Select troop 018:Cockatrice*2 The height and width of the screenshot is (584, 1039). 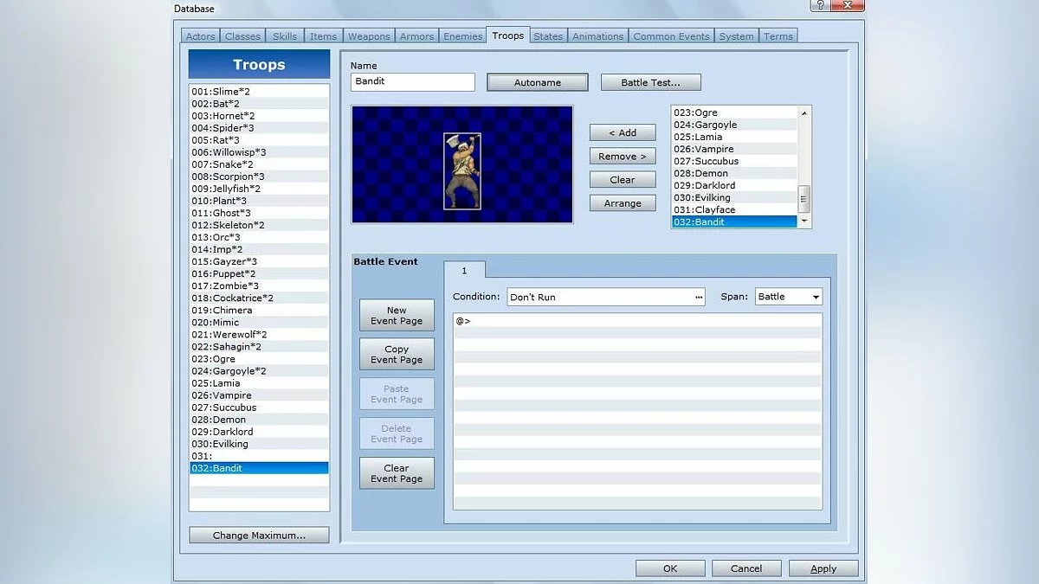pyautogui.click(x=259, y=298)
